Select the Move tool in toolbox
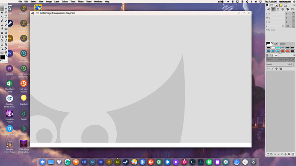The height and width of the screenshot is (166, 296). coord(2,9)
